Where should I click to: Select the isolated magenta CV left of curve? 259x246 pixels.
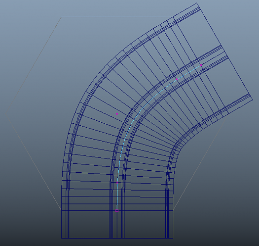(x=117, y=114)
